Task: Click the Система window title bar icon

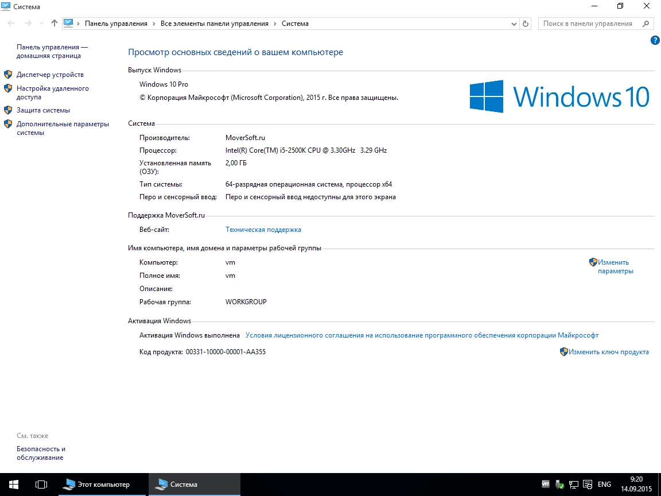Action: [6, 6]
